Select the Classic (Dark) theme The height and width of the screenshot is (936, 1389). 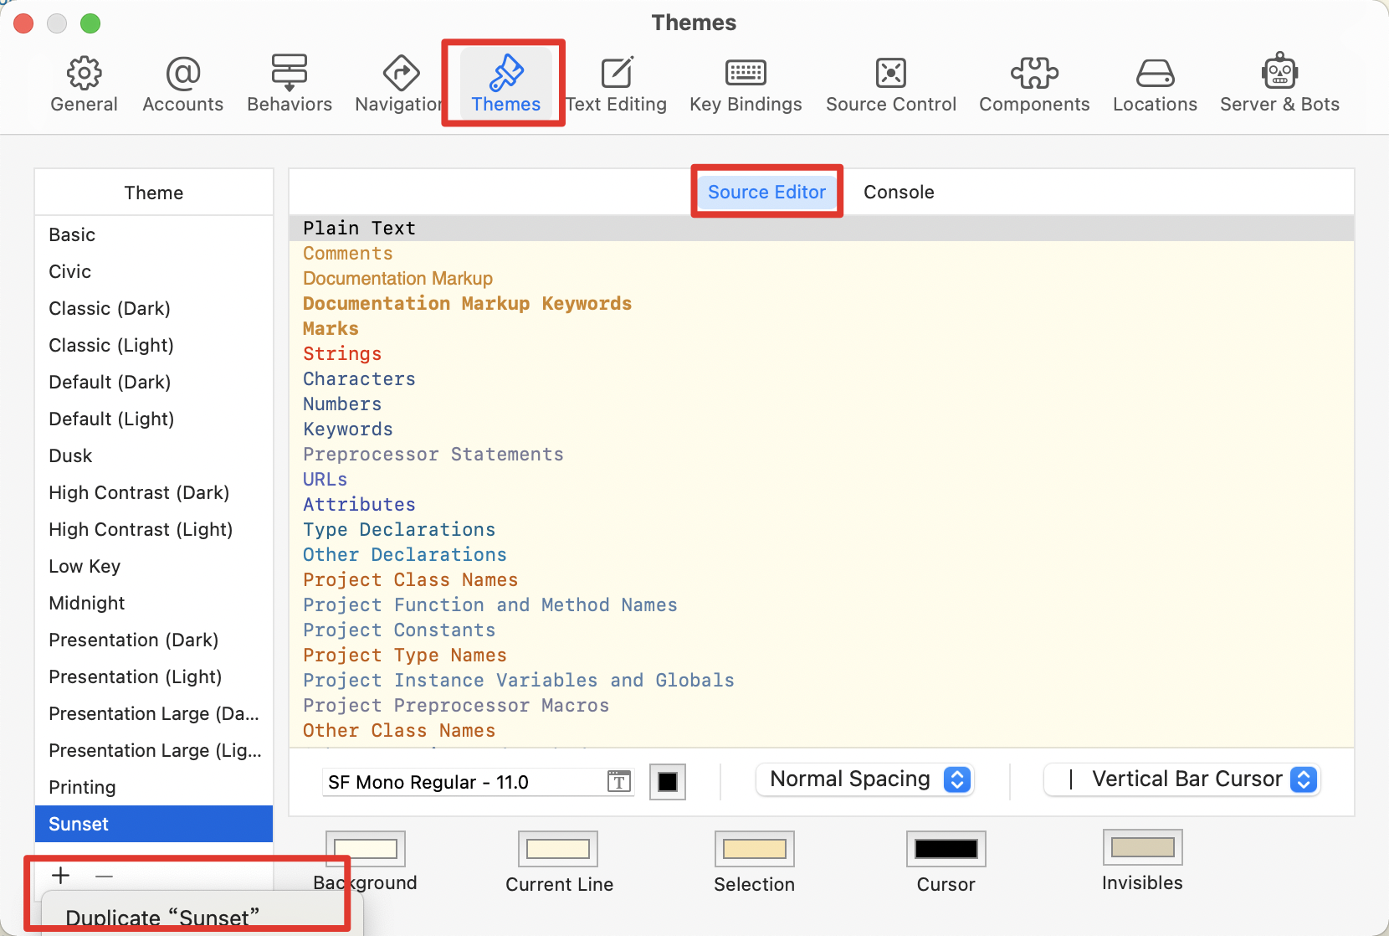tap(154, 308)
